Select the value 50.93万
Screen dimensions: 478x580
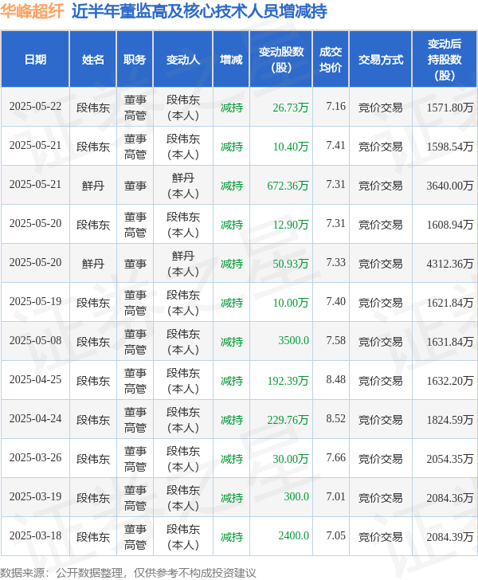click(291, 264)
